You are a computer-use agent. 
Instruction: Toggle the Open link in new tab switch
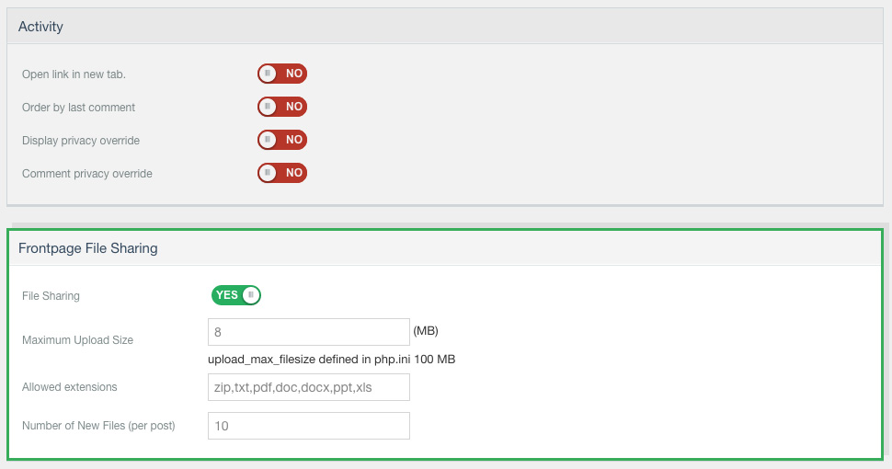point(282,74)
